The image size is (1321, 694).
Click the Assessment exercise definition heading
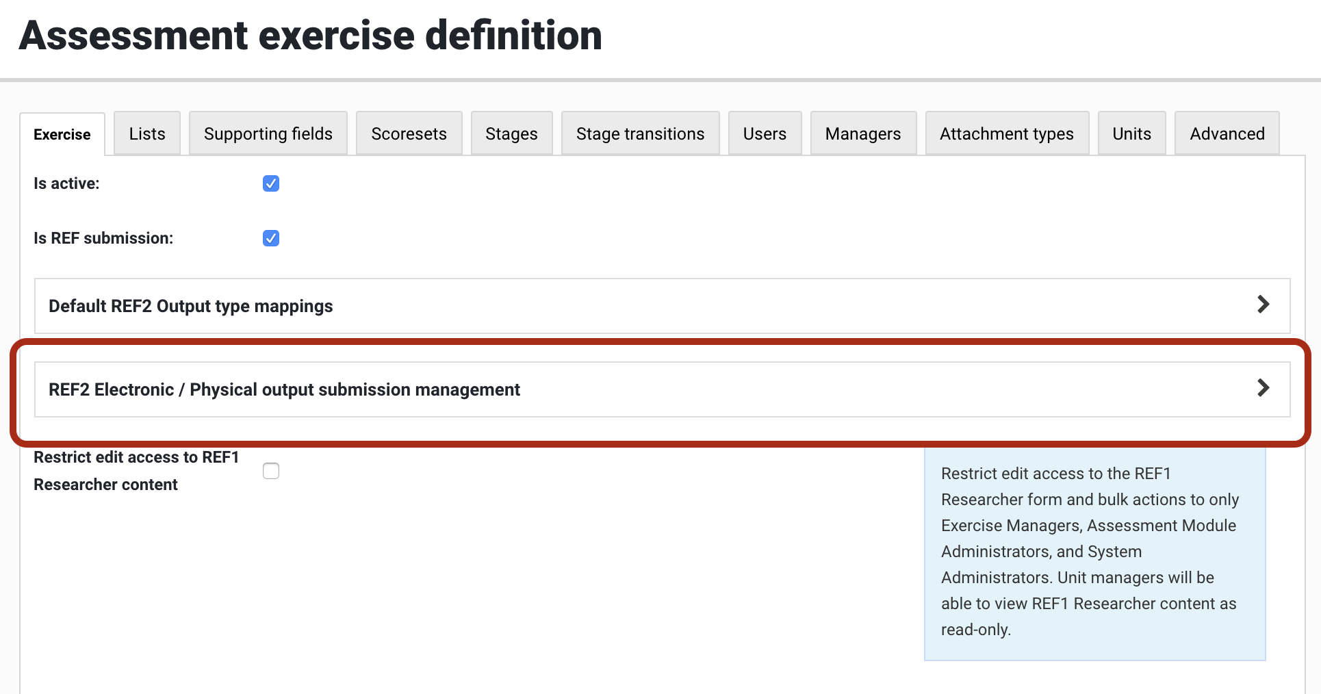tap(311, 36)
